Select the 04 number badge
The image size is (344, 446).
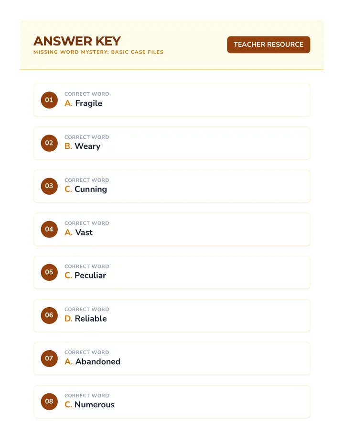(x=49, y=229)
